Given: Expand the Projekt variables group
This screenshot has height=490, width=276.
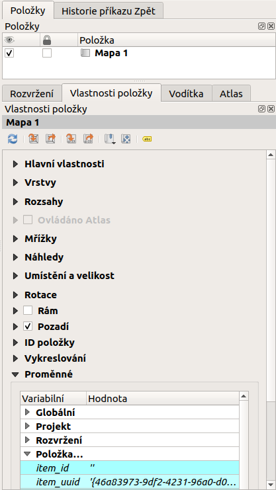Looking at the screenshot, I should (27, 427).
